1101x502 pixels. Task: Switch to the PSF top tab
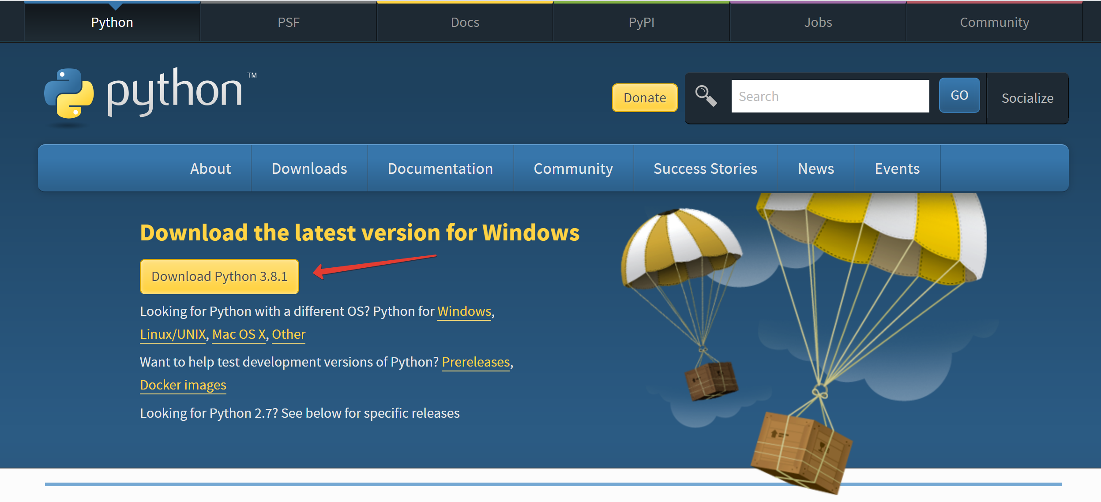click(289, 22)
